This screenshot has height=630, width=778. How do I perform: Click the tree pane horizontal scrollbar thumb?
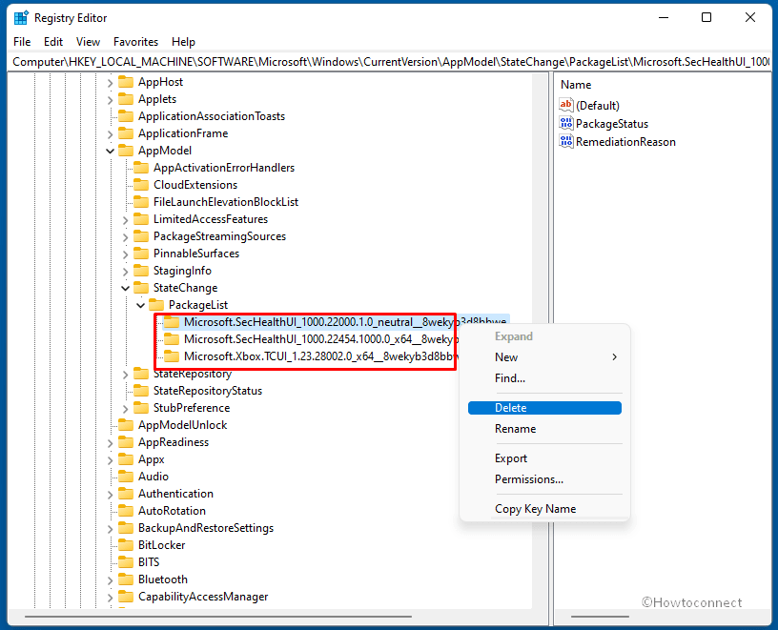point(218,617)
